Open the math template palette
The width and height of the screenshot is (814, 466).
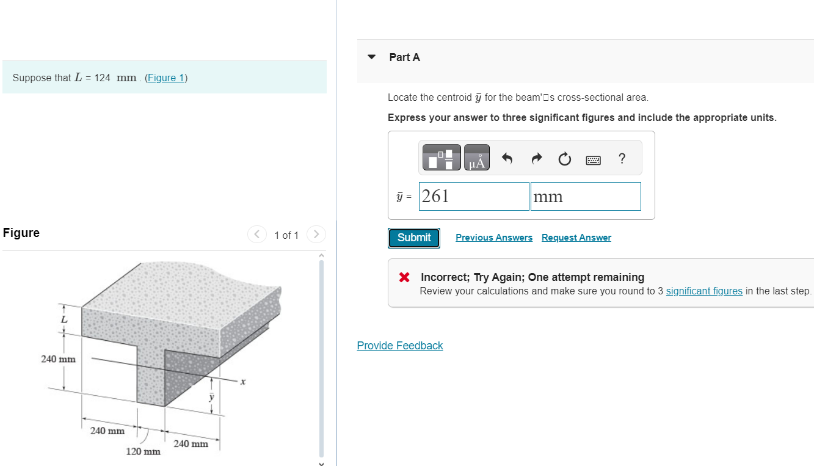440,157
